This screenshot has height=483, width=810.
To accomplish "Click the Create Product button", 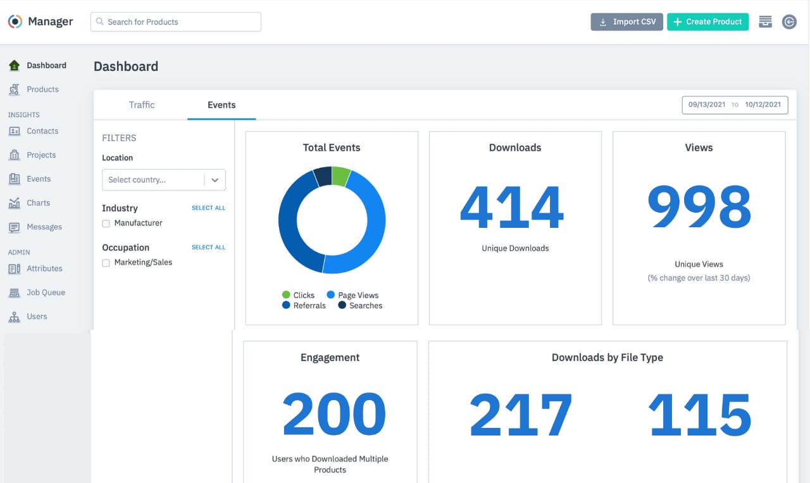I will [707, 22].
